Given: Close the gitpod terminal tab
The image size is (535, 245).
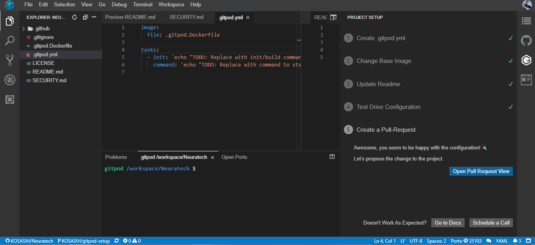Looking at the screenshot, I should click(x=212, y=157).
